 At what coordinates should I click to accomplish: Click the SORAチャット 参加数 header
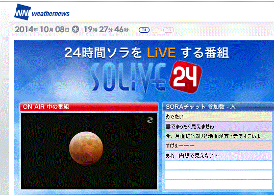click(218, 107)
